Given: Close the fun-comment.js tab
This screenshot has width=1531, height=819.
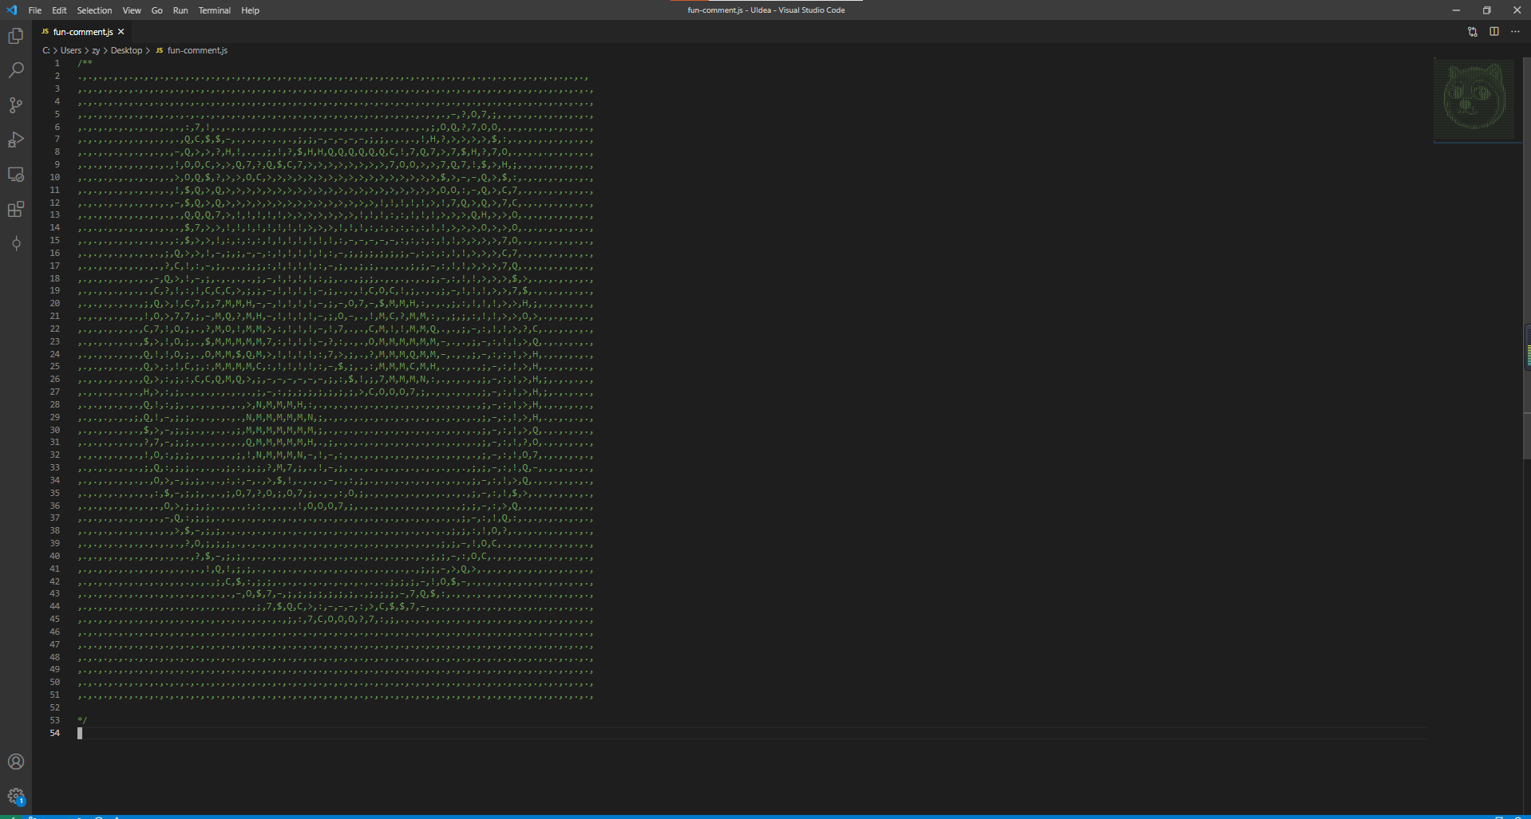Looking at the screenshot, I should point(121,31).
